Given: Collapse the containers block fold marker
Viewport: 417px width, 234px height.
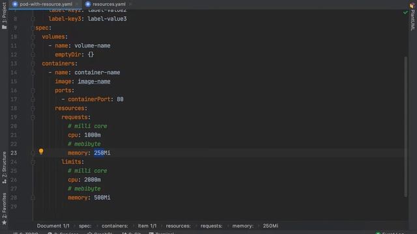Looking at the screenshot, I should click(x=33, y=64).
